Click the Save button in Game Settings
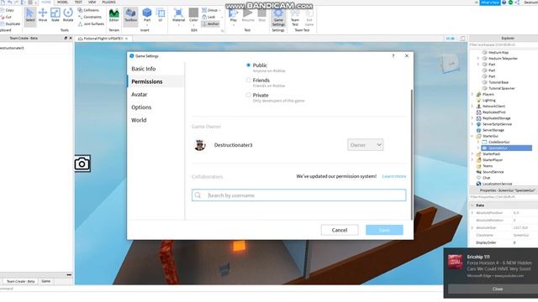The width and height of the screenshot is (538, 302). tap(384, 230)
